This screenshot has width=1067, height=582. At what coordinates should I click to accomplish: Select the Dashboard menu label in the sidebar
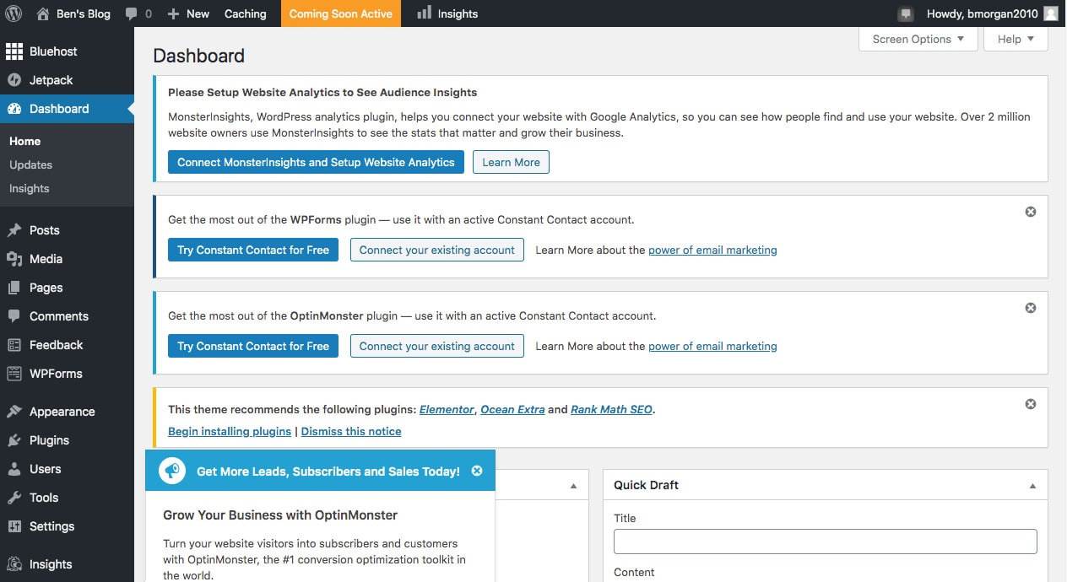(x=59, y=109)
